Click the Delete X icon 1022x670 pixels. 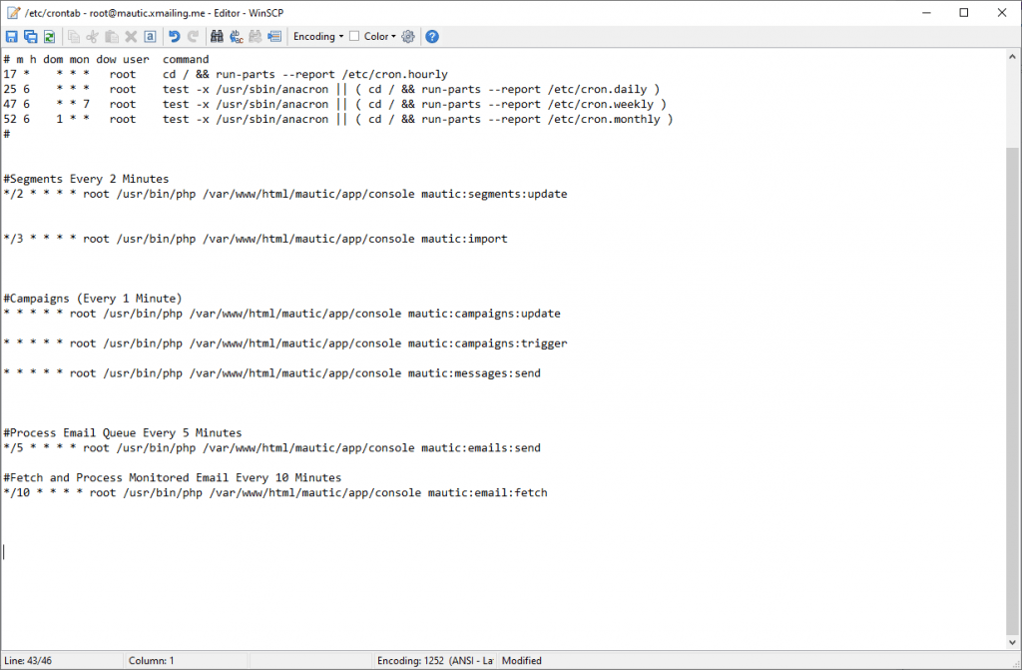coord(131,37)
